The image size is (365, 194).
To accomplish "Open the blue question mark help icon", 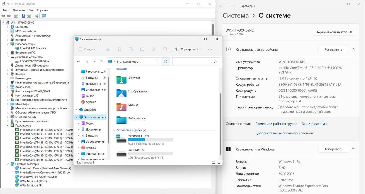I will (23, 16).
